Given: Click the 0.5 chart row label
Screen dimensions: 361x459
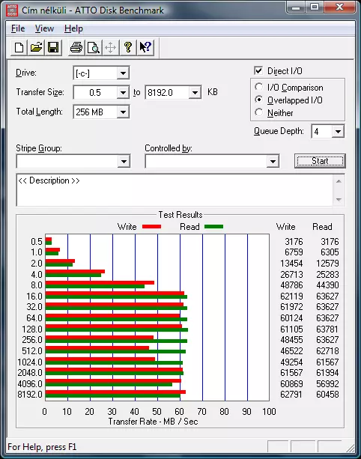Looking at the screenshot, I should pos(37,242).
